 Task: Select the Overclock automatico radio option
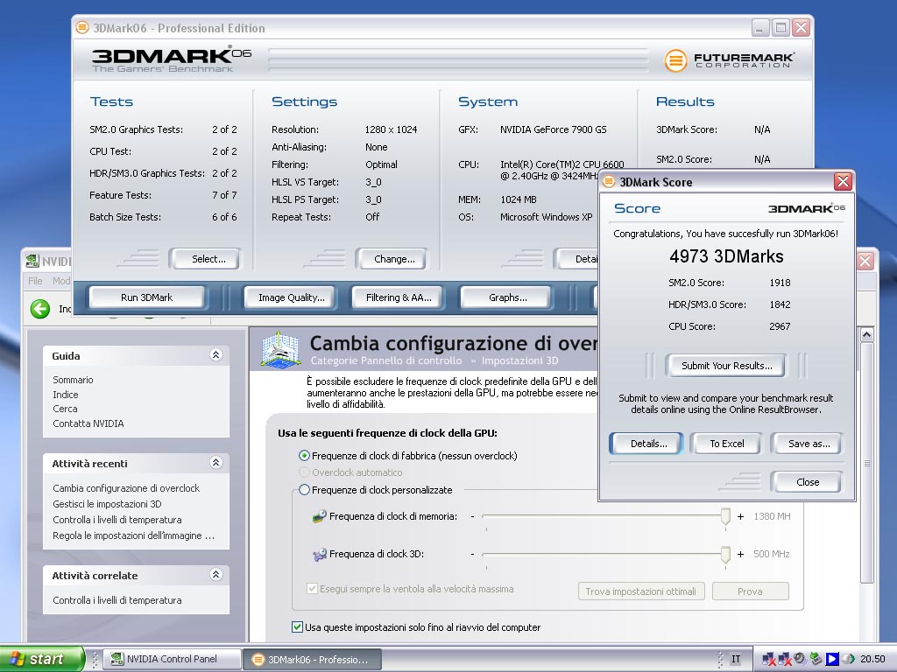pos(304,472)
